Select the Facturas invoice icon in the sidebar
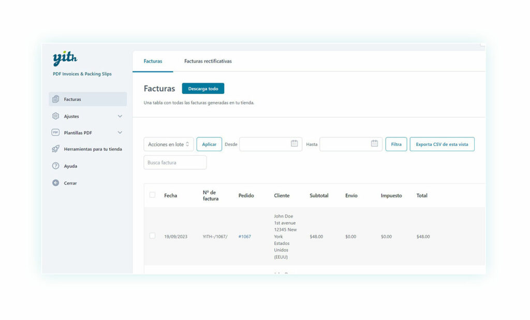The height and width of the screenshot is (320, 530). [x=56, y=99]
